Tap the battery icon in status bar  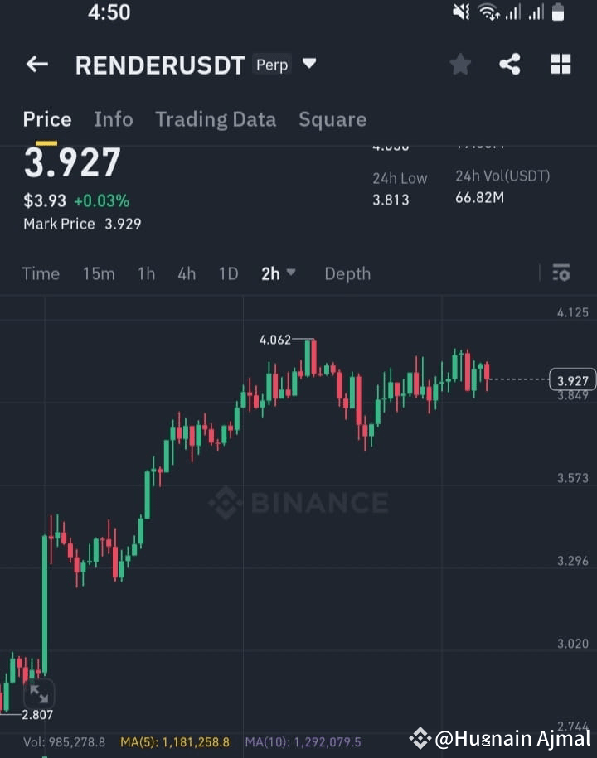coord(558,12)
